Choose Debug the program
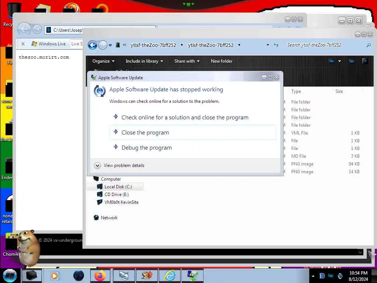Screen dimensions: 377x283 click(193, 147)
